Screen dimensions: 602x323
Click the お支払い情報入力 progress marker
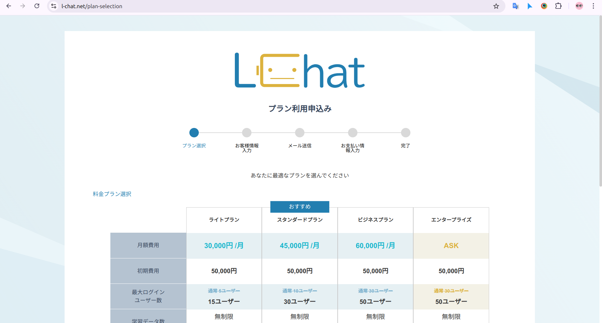pyautogui.click(x=353, y=132)
